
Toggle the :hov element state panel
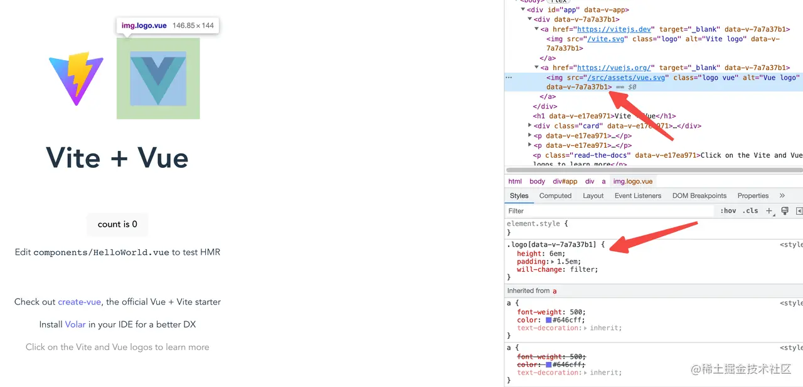(728, 211)
